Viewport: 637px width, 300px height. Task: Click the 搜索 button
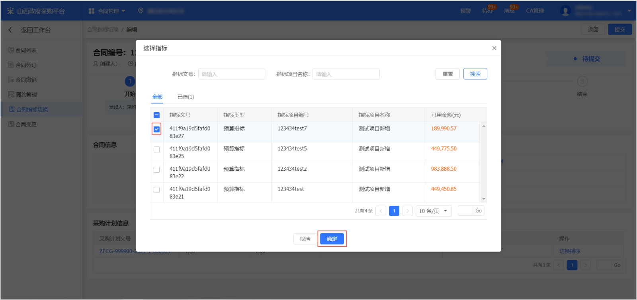(x=475, y=74)
